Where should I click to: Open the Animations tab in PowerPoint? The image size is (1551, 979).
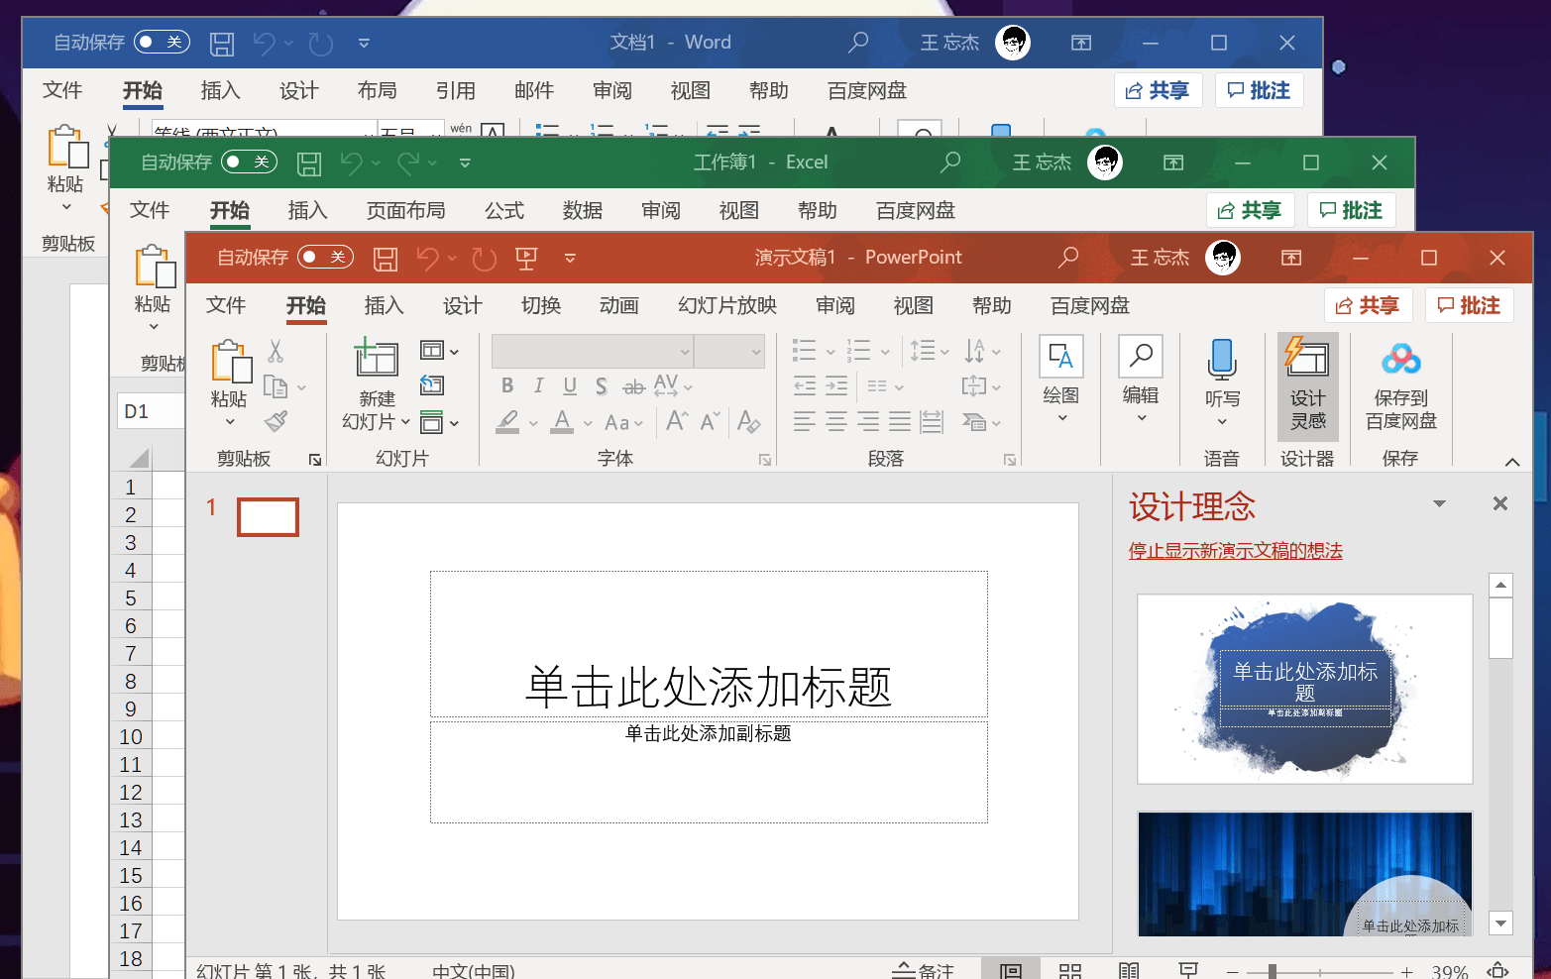click(x=619, y=305)
